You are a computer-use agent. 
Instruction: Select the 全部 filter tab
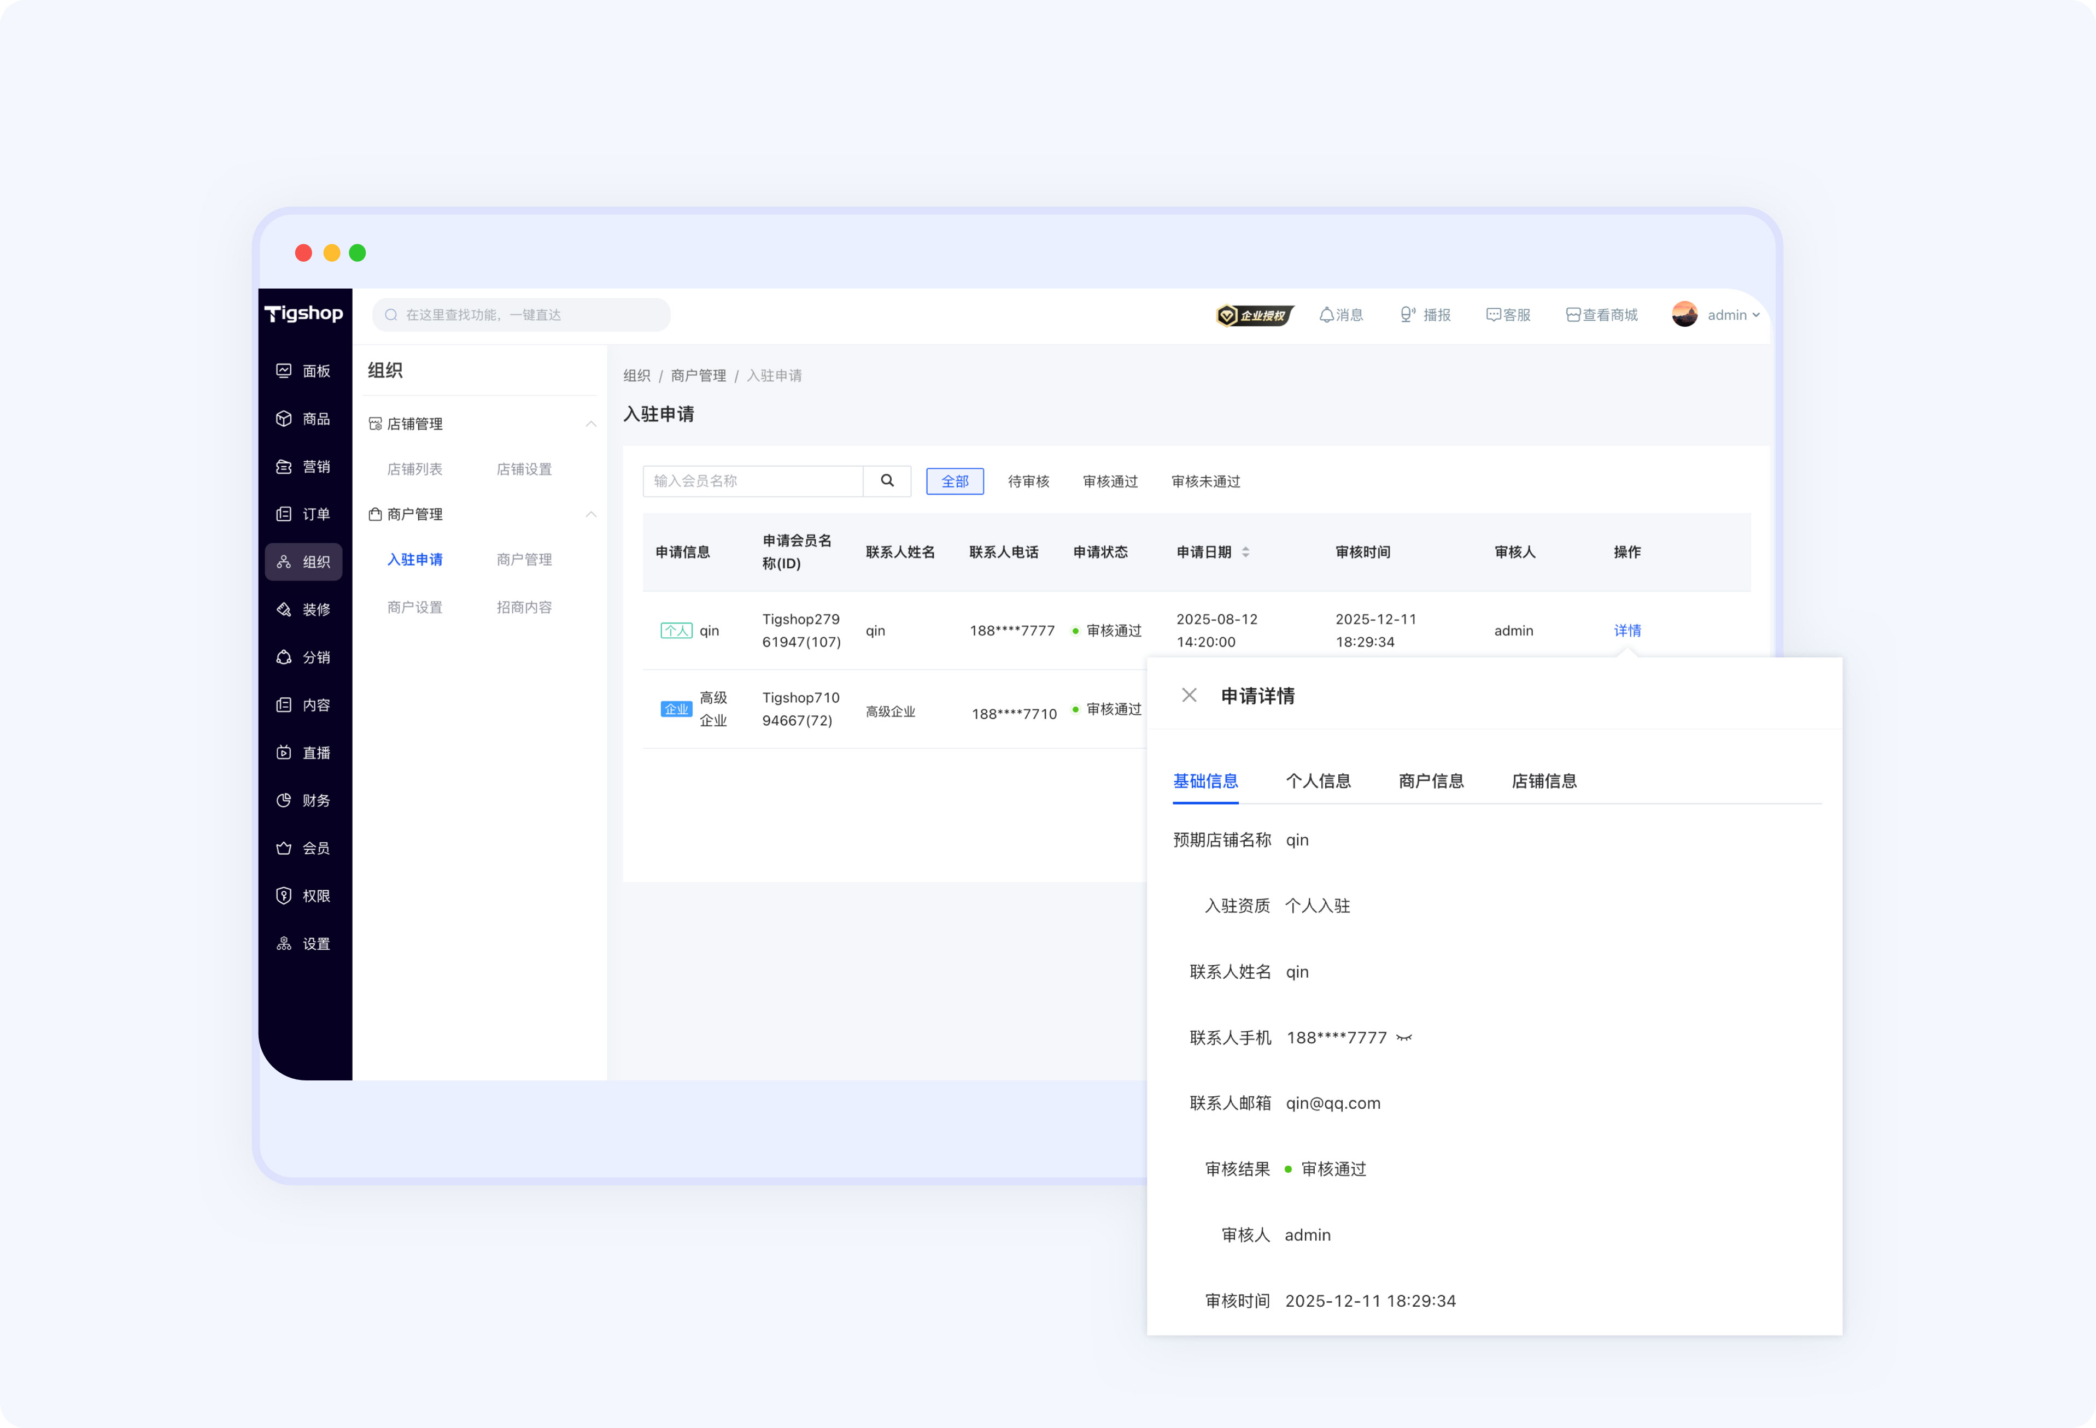[955, 480]
